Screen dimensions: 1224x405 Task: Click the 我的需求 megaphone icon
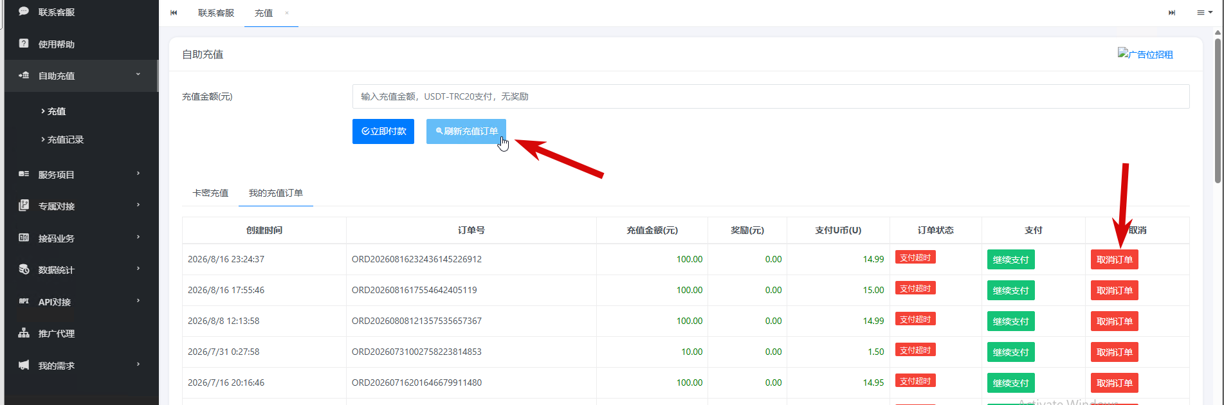coord(24,365)
